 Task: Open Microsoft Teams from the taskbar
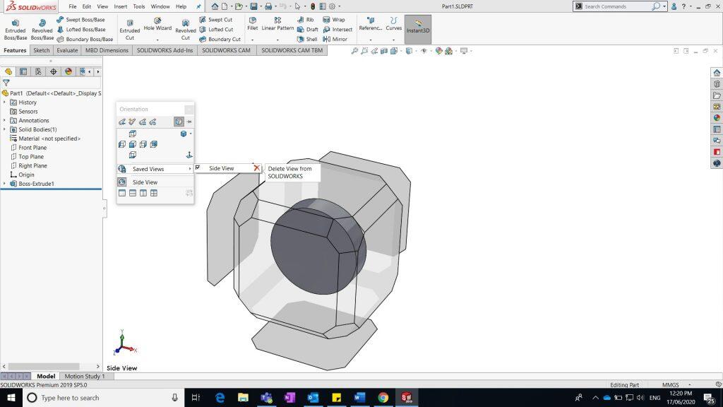pyautogui.click(x=267, y=398)
